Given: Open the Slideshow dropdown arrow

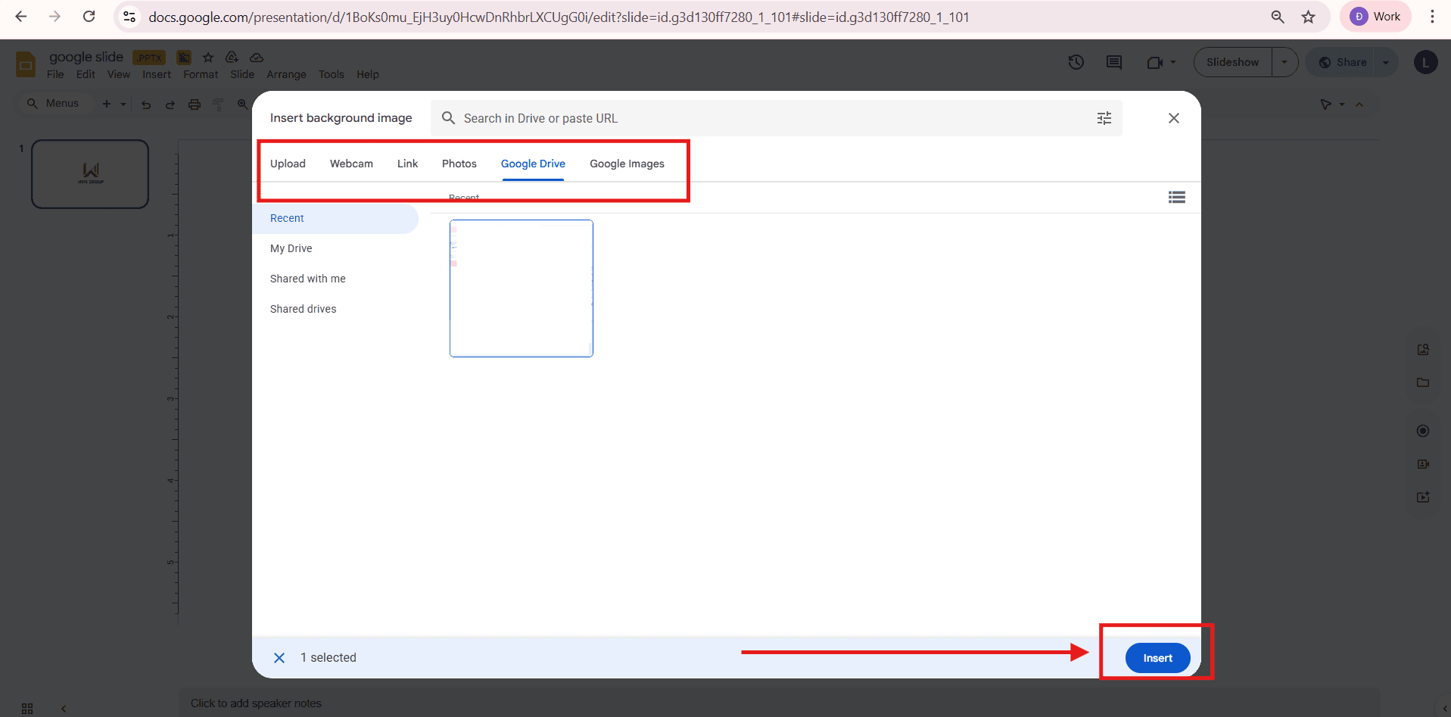Looking at the screenshot, I should pos(1284,62).
